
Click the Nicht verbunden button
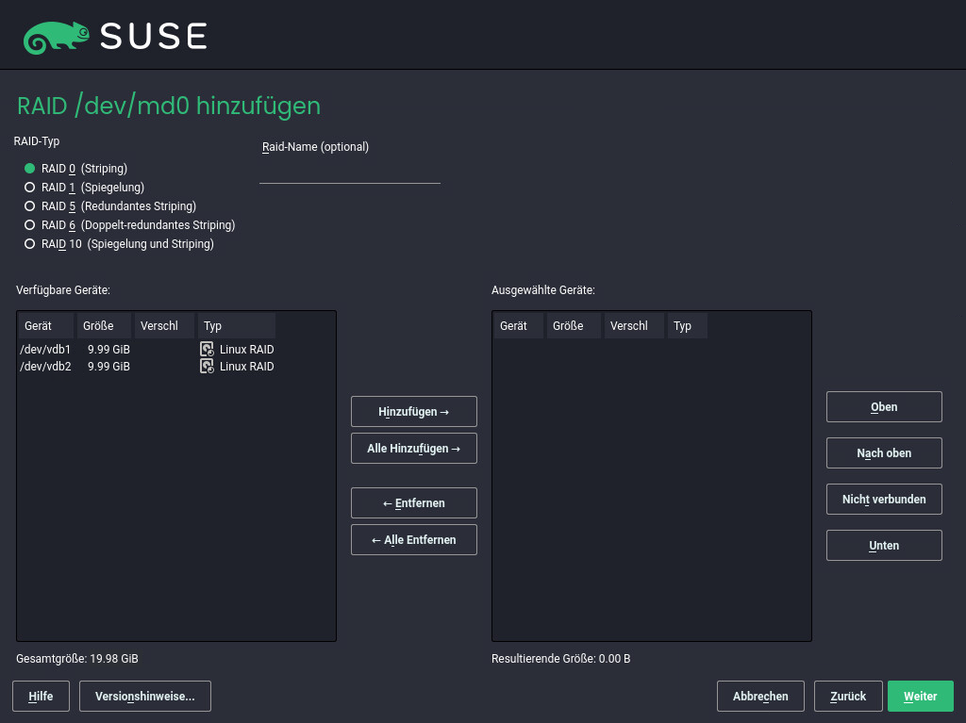(x=884, y=500)
